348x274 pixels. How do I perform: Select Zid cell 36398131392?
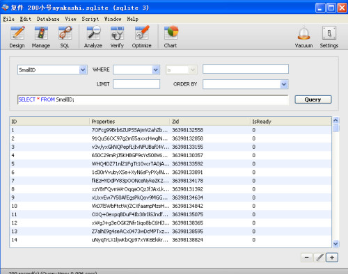tap(187, 189)
